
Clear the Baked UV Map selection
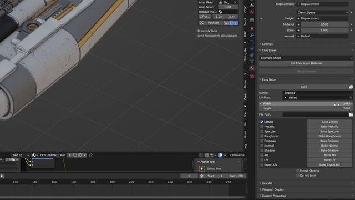pos(351,98)
